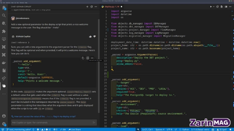Viewport: 234px width, 131px height.
Task: Change file encoding UTF-8
Action: pos(169,130)
